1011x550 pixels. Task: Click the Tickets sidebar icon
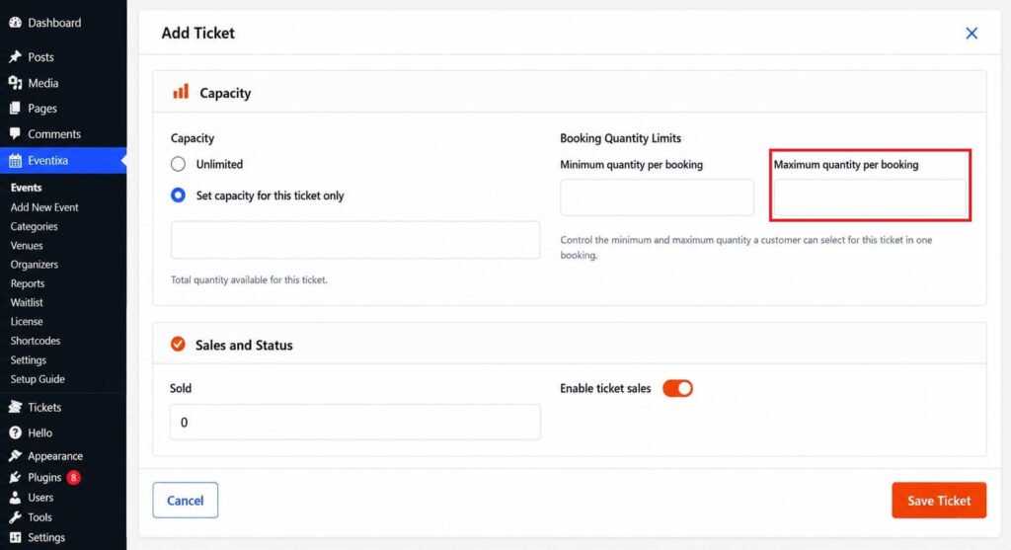(x=15, y=407)
